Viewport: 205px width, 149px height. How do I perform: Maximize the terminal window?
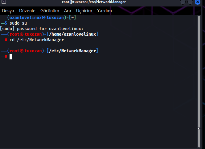coord(190,2)
